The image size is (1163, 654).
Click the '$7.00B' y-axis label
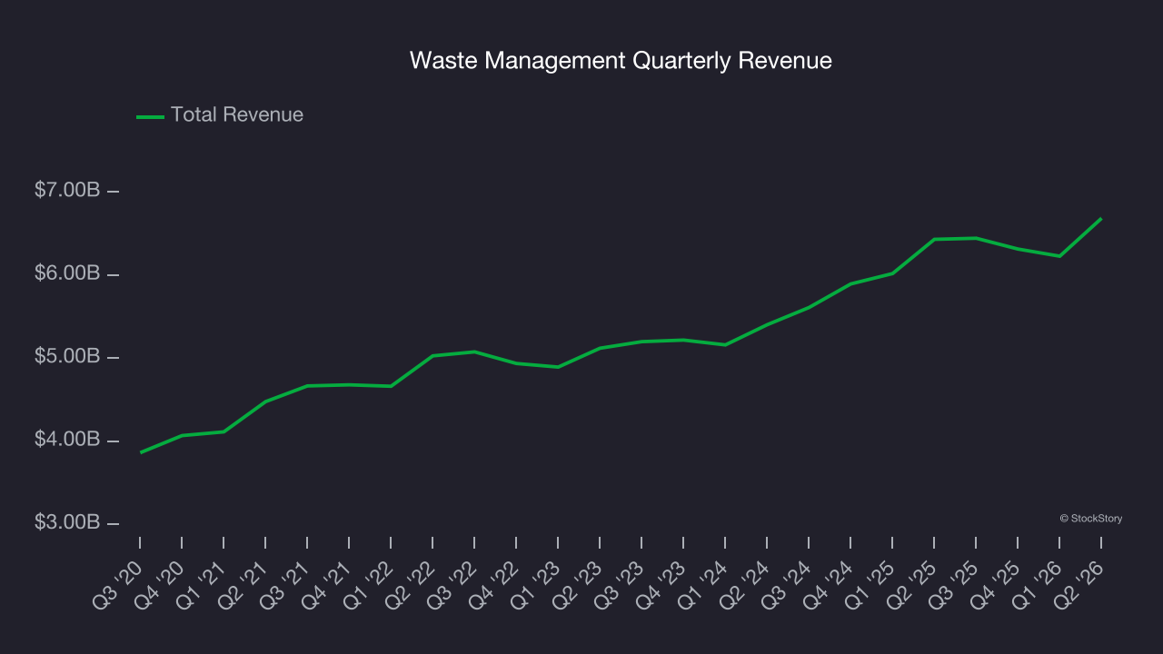(67, 191)
